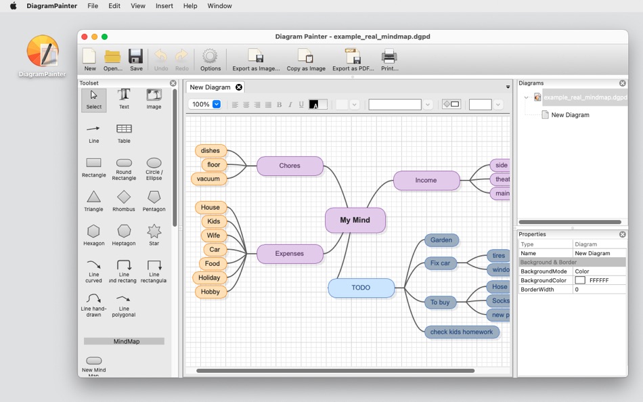Open the Window menu

(219, 5)
